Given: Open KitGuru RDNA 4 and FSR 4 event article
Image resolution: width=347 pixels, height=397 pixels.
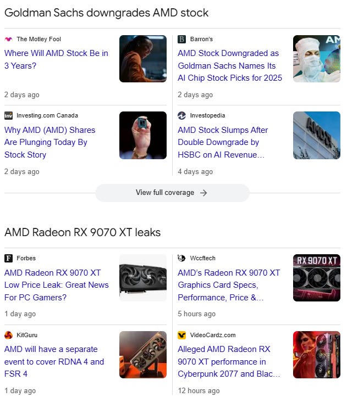Looking at the screenshot, I should tap(54, 361).
